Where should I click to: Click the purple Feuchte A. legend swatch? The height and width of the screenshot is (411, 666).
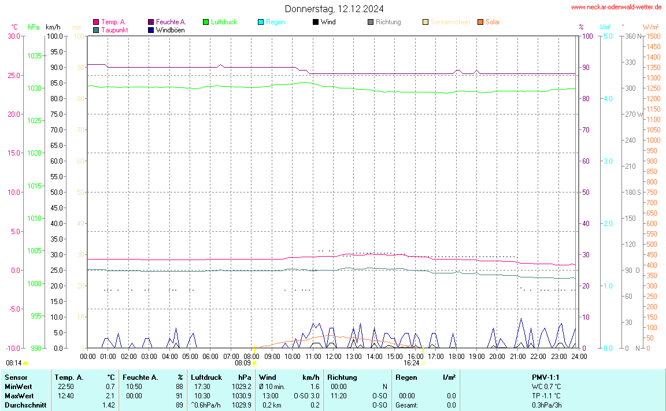click(151, 22)
